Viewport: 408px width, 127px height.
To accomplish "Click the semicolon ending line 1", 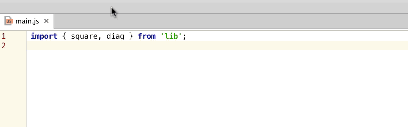I will point(185,36).
